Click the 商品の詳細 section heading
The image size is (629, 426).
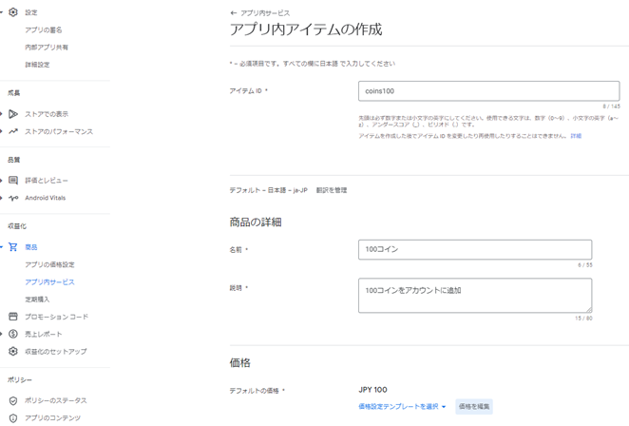tap(256, 223)
